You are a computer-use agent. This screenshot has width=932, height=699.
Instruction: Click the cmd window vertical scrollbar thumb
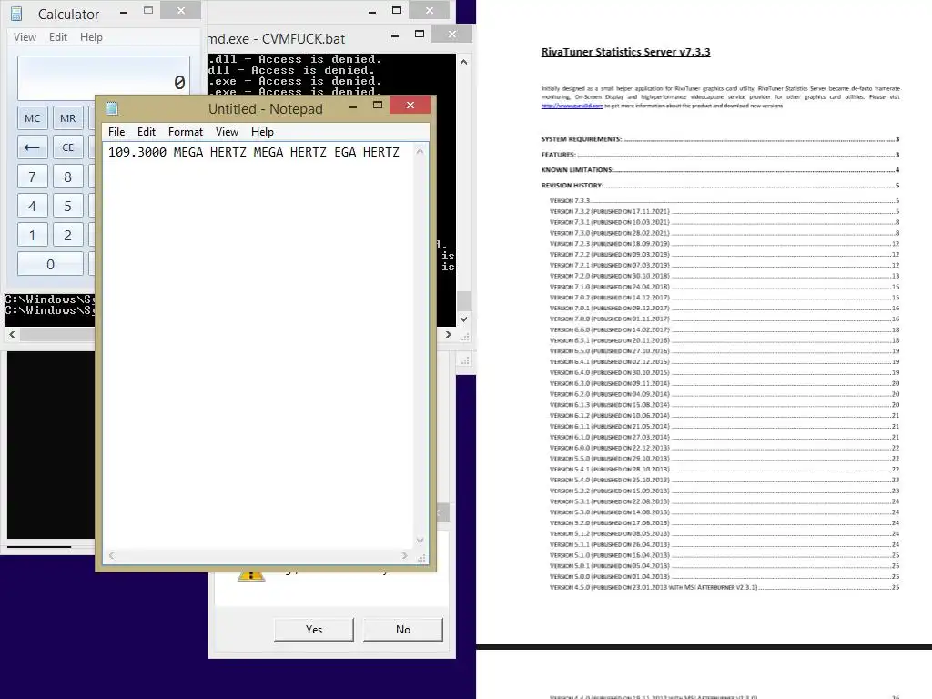(463, 300)
